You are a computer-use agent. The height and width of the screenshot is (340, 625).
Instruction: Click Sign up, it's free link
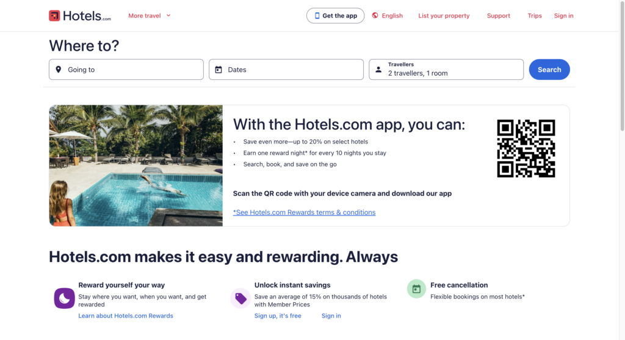[x=278, y=316]
